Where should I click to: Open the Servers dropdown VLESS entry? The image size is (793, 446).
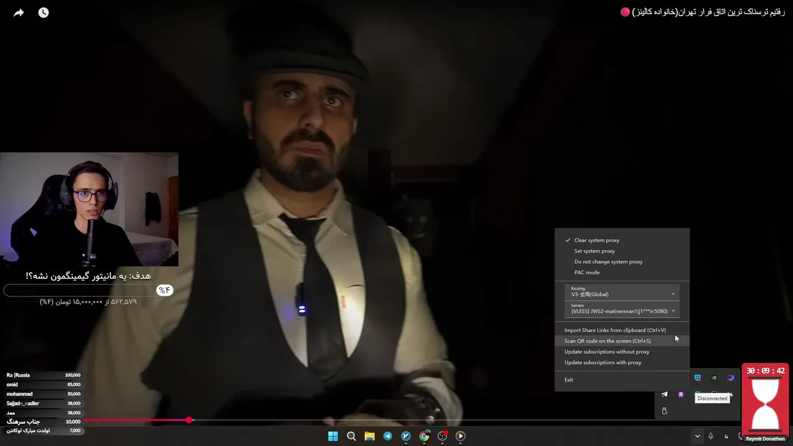point(622,309)
